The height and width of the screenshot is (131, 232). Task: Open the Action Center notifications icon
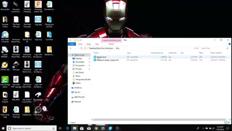tap(228, 128)
